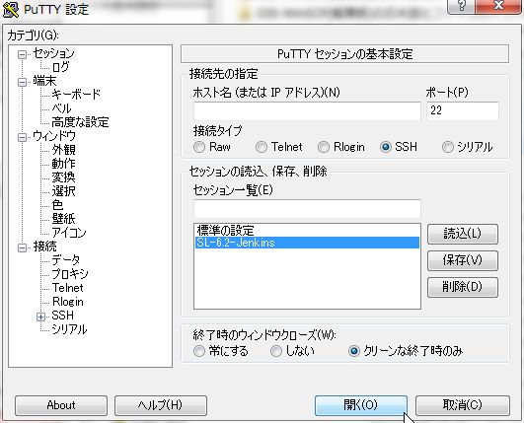Open the Rlogin category in tree

coord(68,302)
